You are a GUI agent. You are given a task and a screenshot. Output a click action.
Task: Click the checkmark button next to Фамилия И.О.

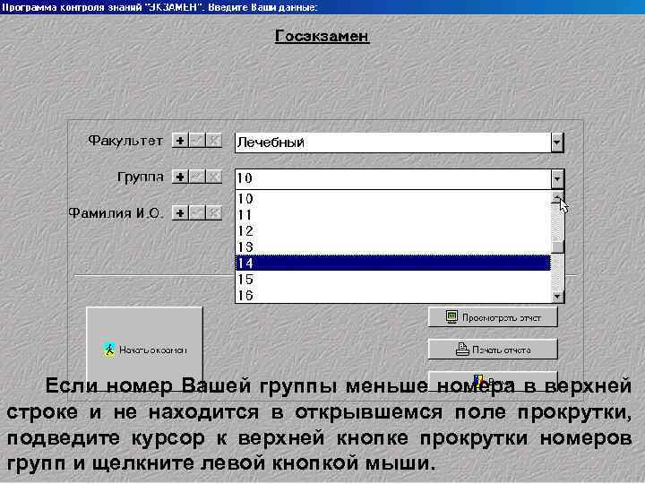tap(197, 213)
